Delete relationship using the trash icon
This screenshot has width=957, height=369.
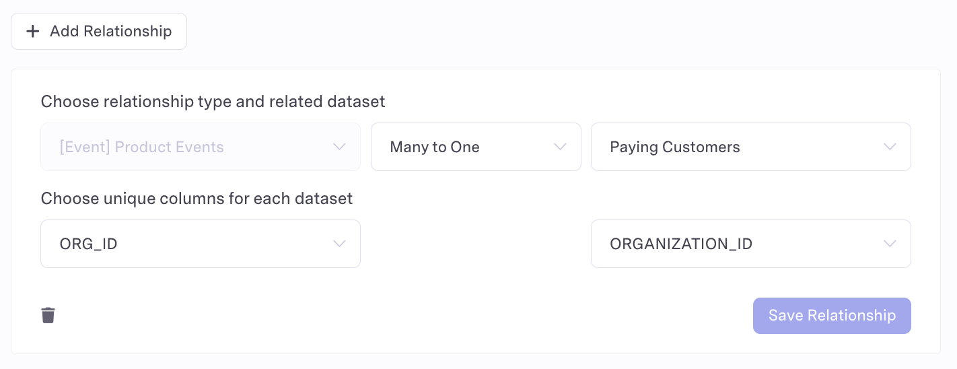pos(48,315)
